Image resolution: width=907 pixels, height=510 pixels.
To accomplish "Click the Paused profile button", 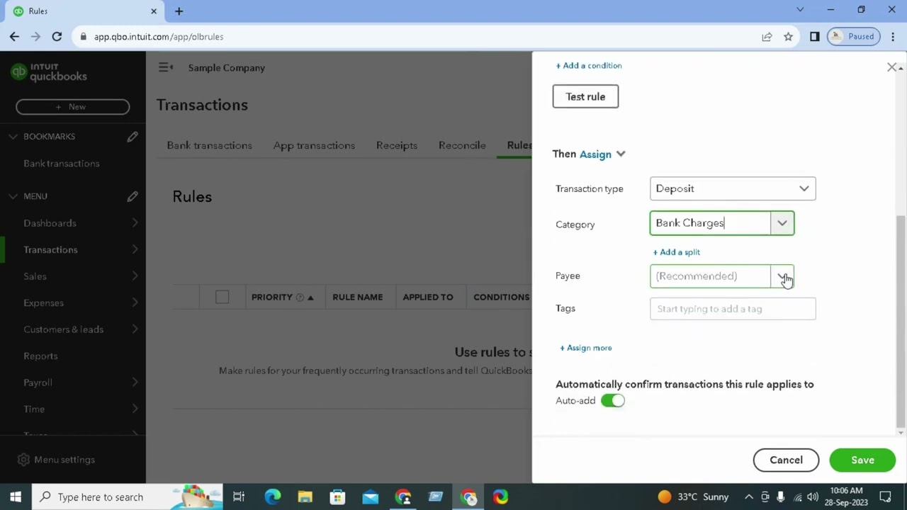I will tap(853, 37).
